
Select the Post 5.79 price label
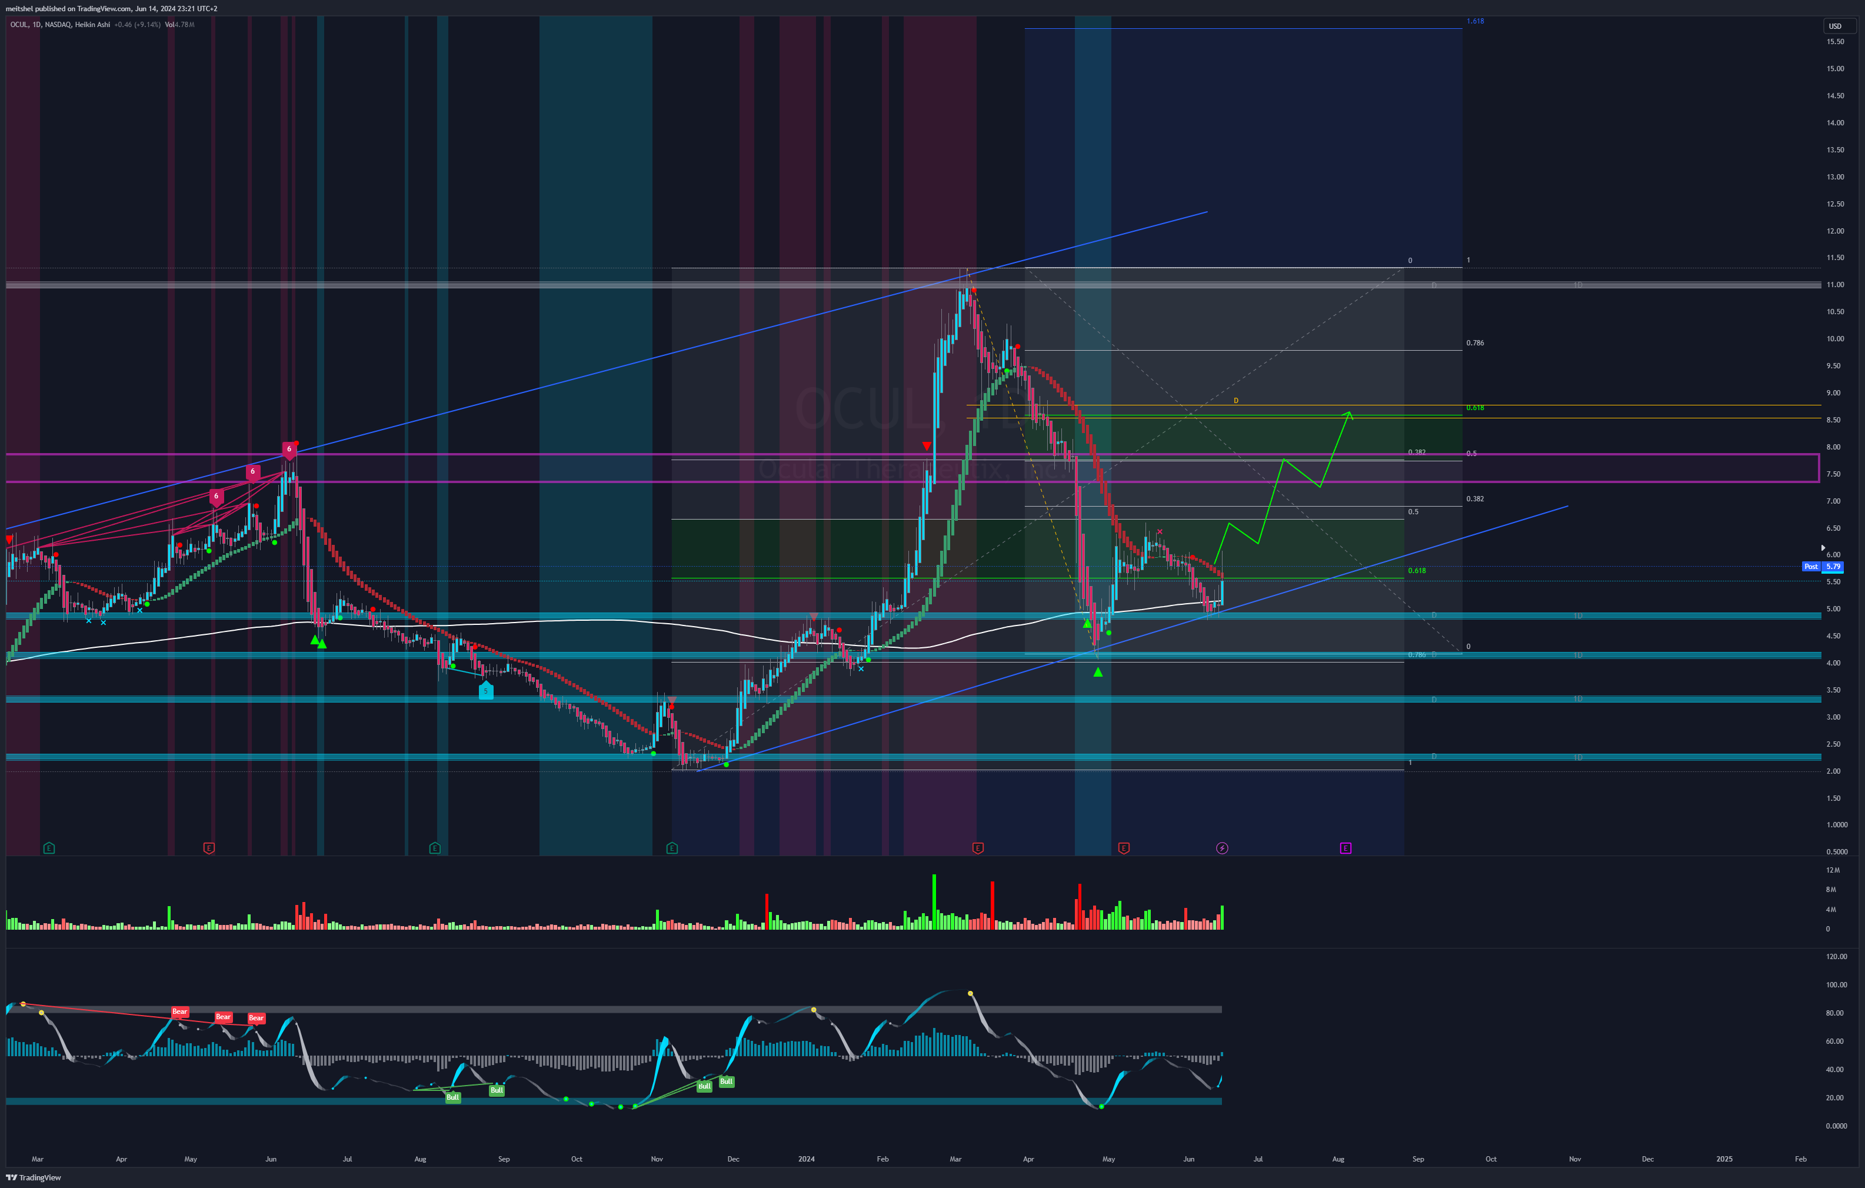[1823, 567]
